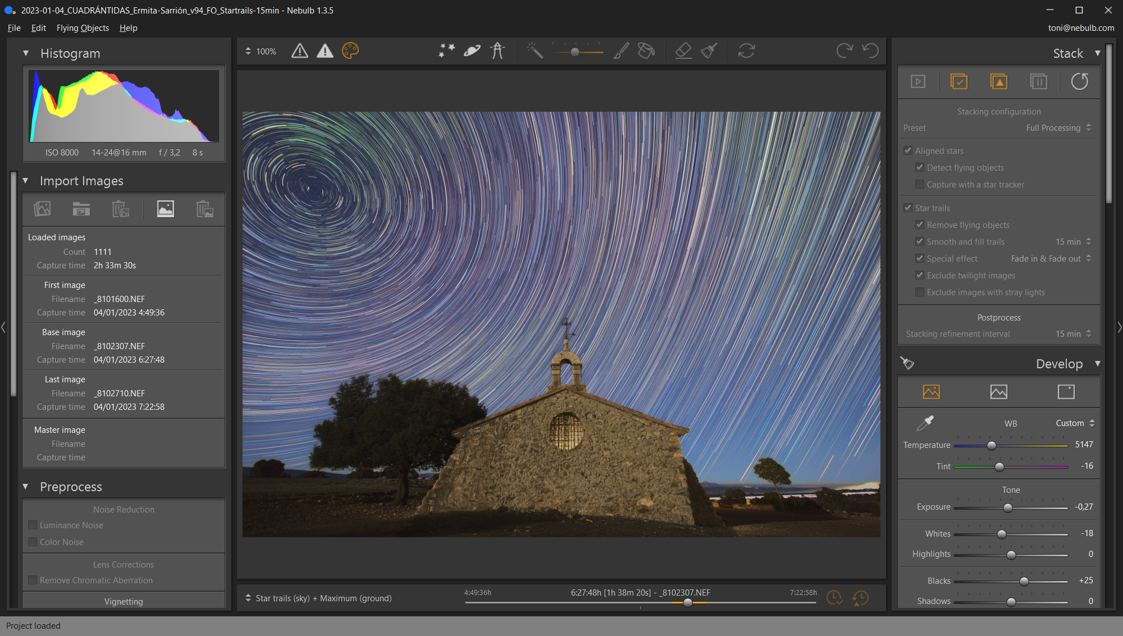This screenshot has width=1123, height=636.
Task: Adjust Smooth and fill trails 15 min stepper
Action: pos(1089,241)
